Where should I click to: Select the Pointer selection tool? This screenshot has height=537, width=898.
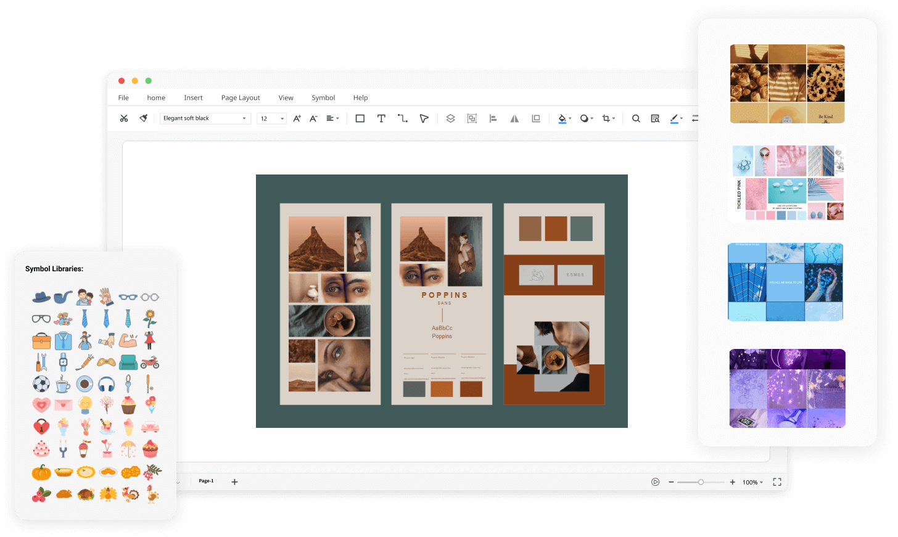pos(424,118)
